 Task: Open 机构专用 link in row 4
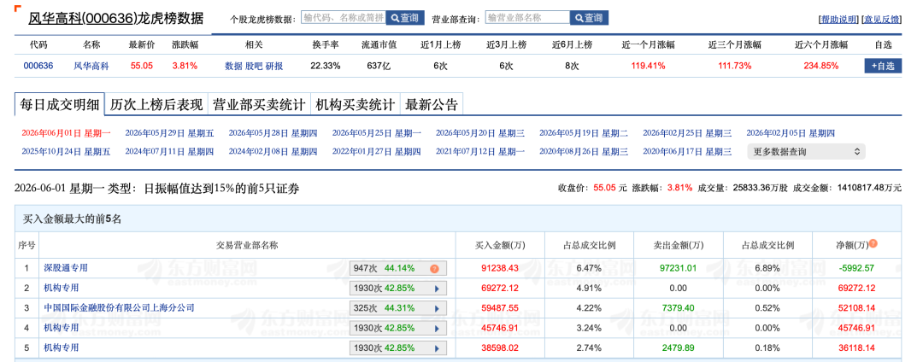62,327
